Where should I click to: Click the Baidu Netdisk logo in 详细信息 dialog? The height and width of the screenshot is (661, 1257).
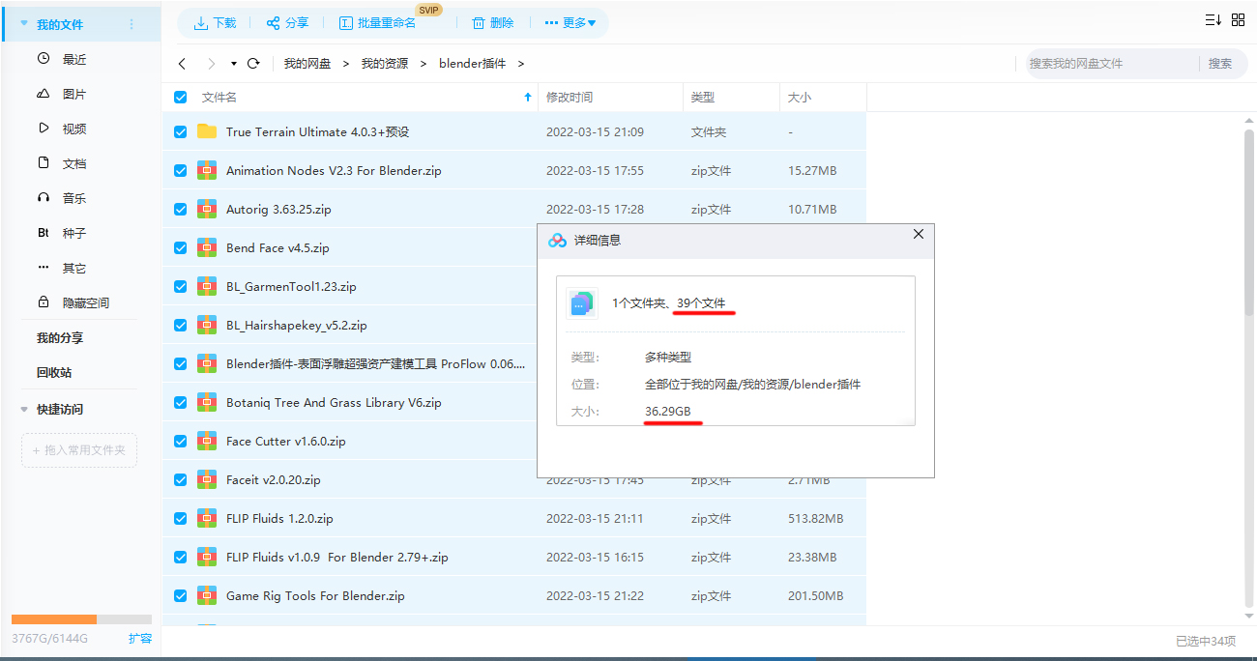557,240
